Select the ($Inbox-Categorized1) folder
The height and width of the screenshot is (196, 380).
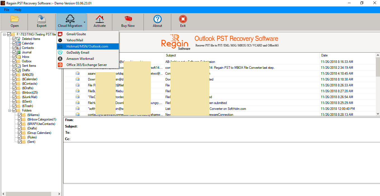pos(42,119)
